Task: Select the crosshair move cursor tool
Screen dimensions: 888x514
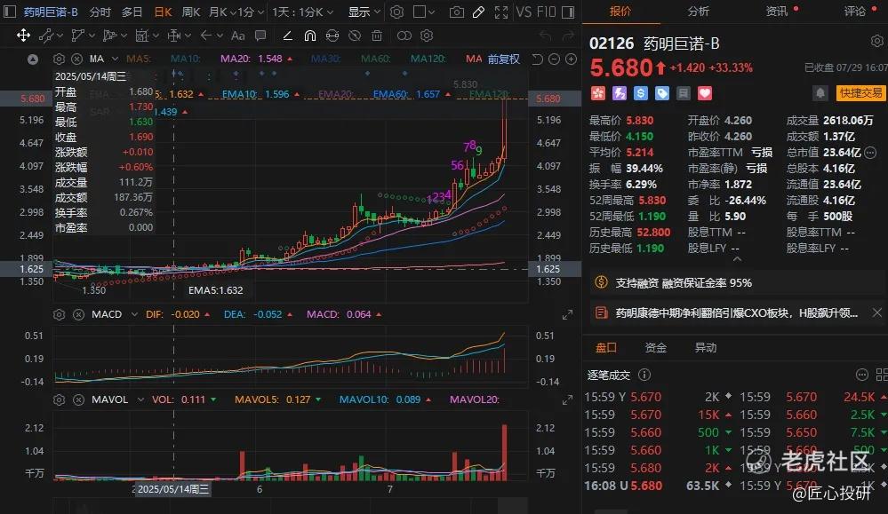Action: tap(23, 36)
